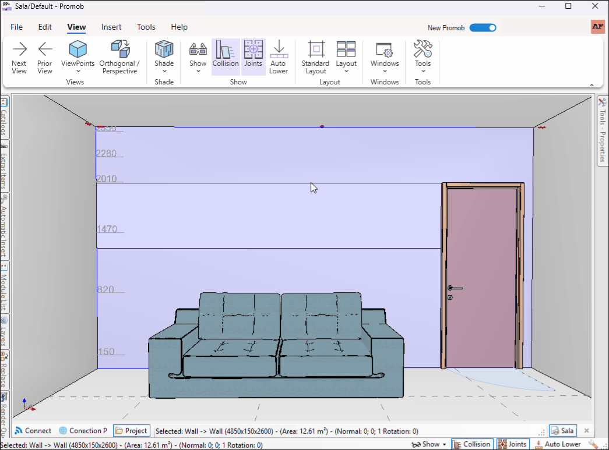Open the File menu
This screenshot has height=450, width=609.
click(17, 27)
